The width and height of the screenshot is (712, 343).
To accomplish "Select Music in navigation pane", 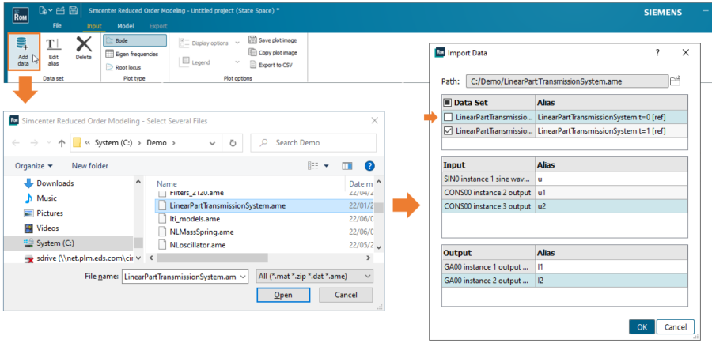I will [40, 198].
